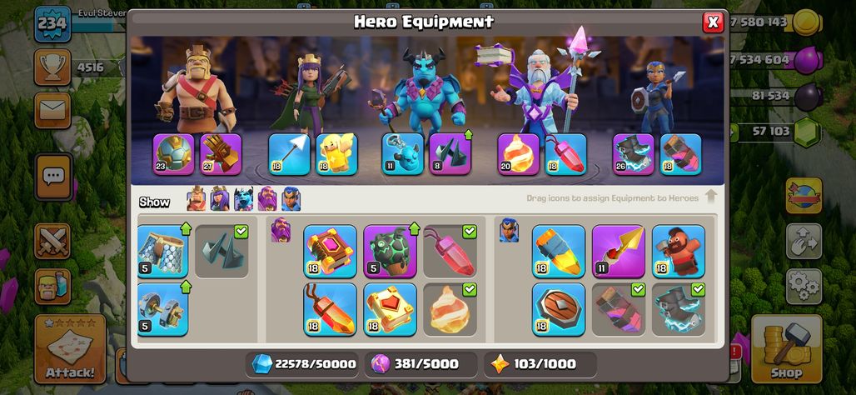Open the Shop button

click(x=786, y=348)
